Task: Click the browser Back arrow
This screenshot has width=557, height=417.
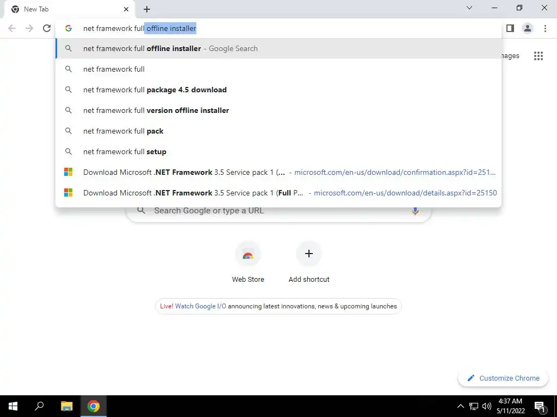Action: point(12,28)
